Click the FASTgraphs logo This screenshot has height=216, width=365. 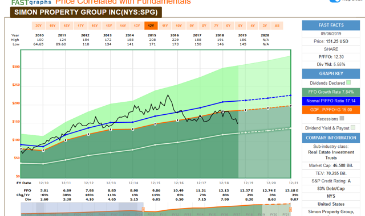coord(31,2)
